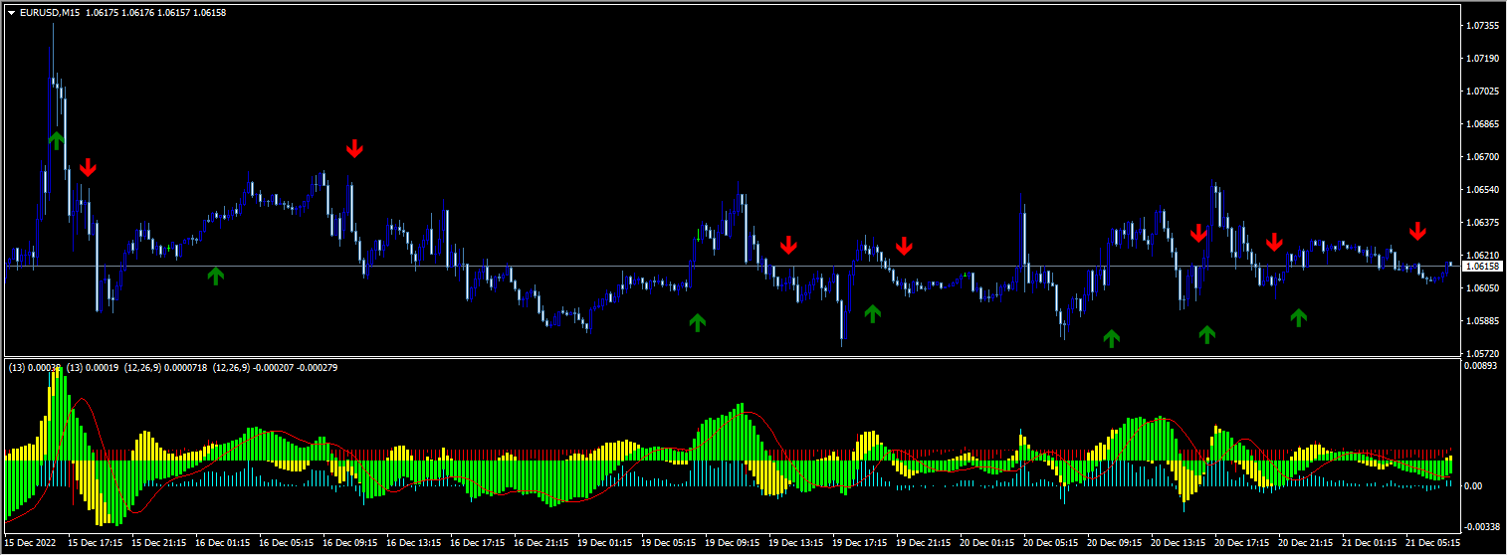The height and width of the screenshot is (556, 1508).
Task: Click the 20 Dec 05:15 time label
Action: click(x=1049, y=543)
